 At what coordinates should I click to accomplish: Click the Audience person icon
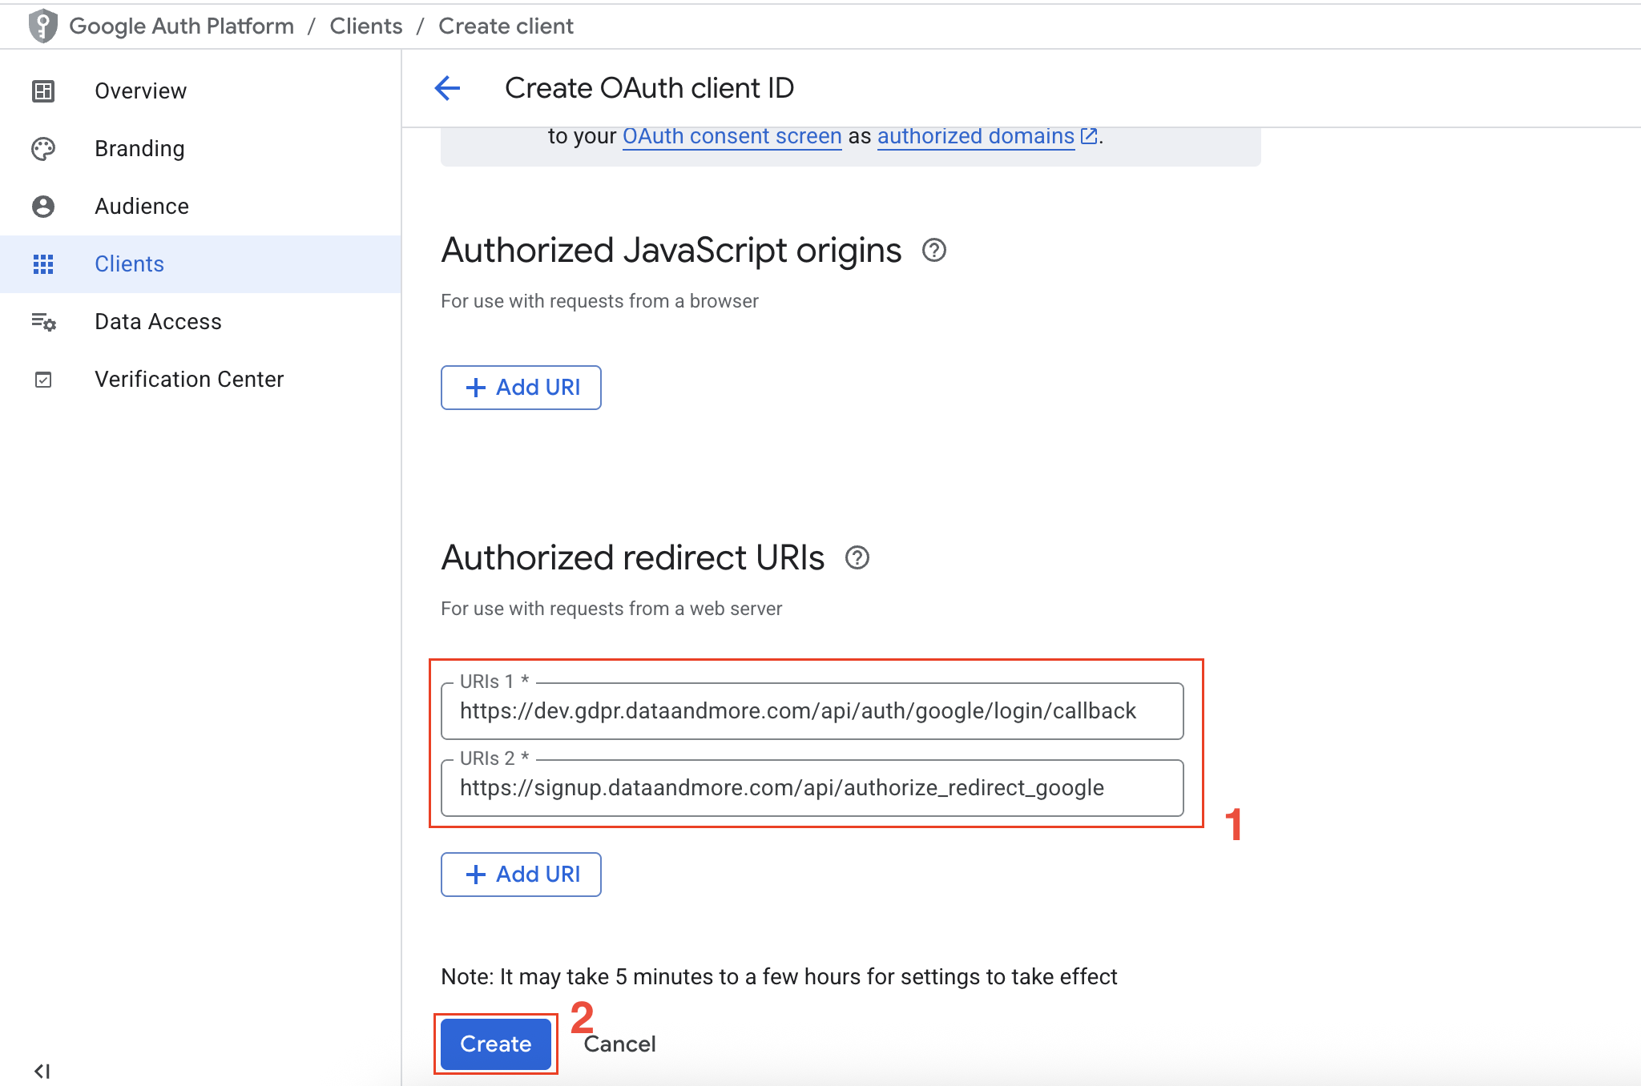tap(43, 207)
